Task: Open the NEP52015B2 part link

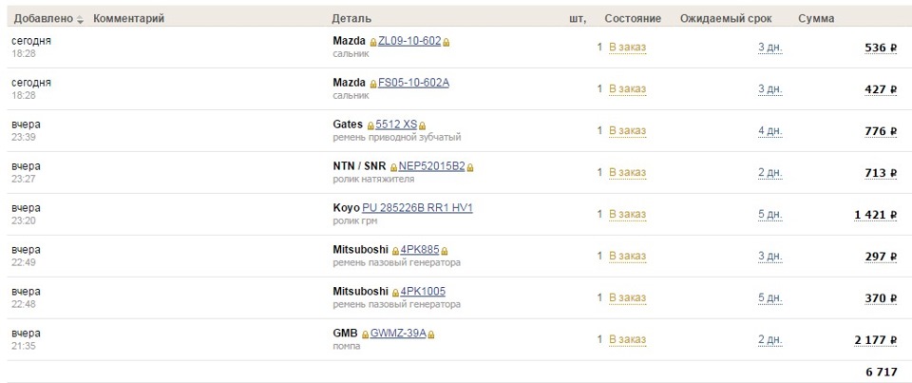Action: click(x=431, y=166)
